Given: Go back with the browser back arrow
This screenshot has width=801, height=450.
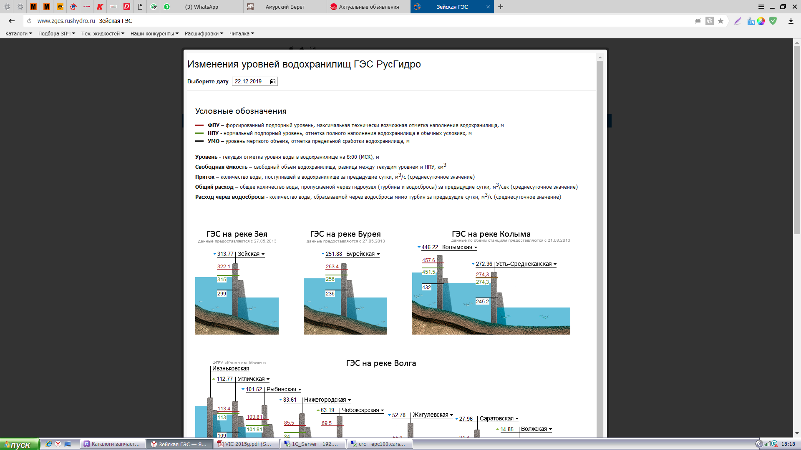Looking at the screenshot, I should coord(12,21).
